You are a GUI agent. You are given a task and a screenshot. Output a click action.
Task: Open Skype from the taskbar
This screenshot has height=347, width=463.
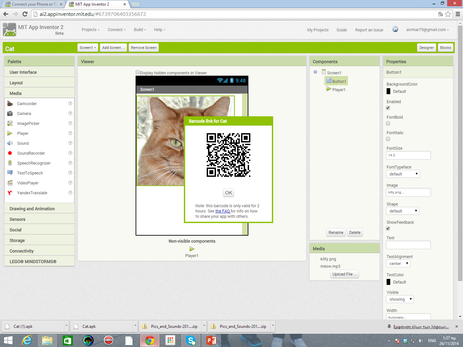(191, 340)
